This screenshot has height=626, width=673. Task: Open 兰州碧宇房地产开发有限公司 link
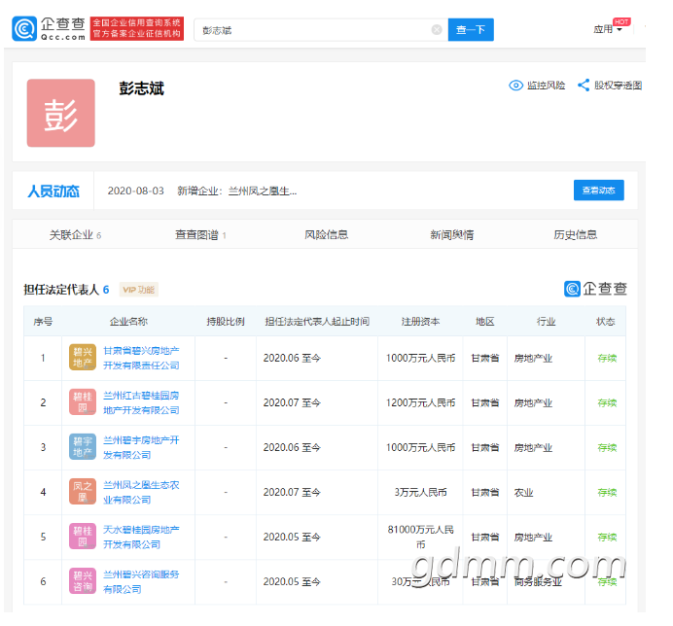[141, 447]
